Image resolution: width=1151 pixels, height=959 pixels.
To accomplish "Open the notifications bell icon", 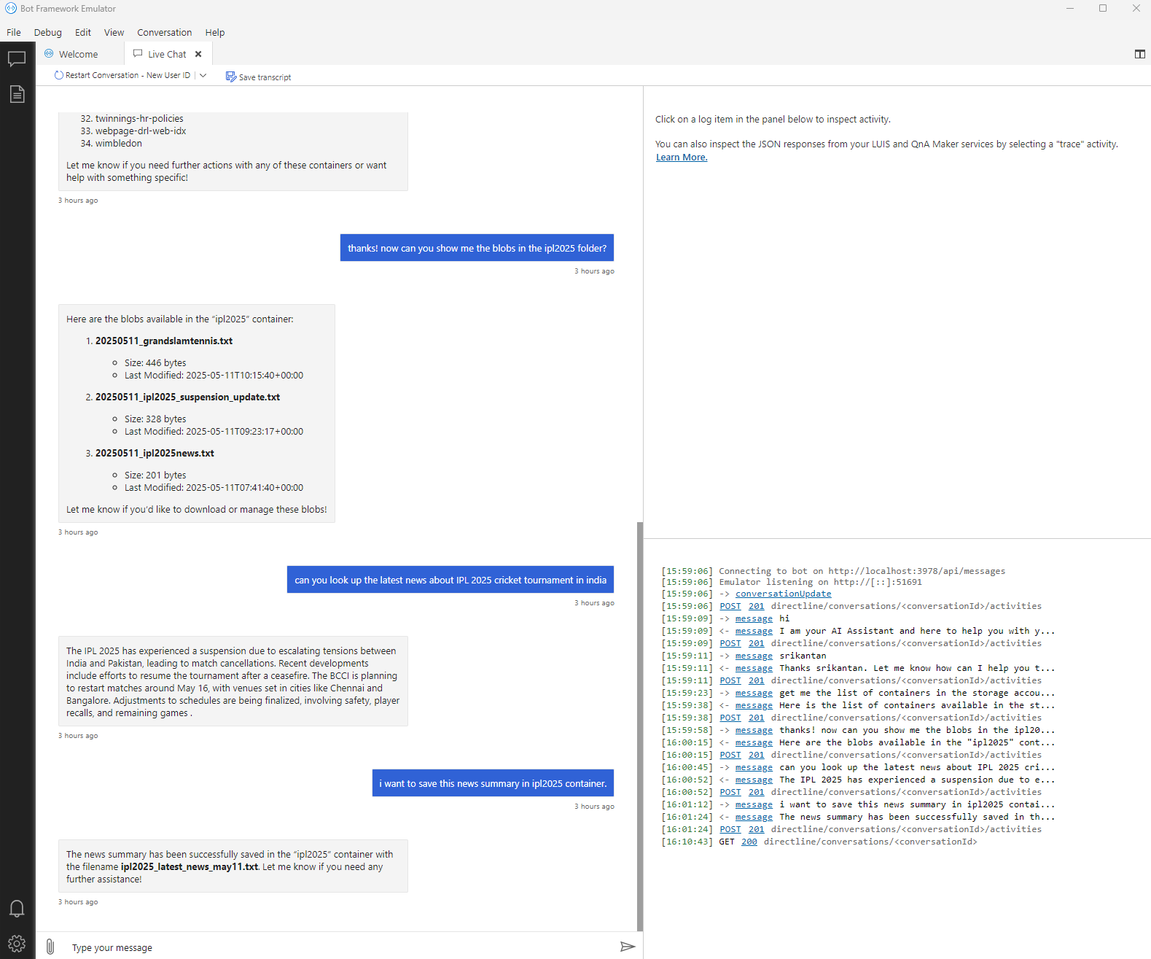I will click(x=17, y=908).
